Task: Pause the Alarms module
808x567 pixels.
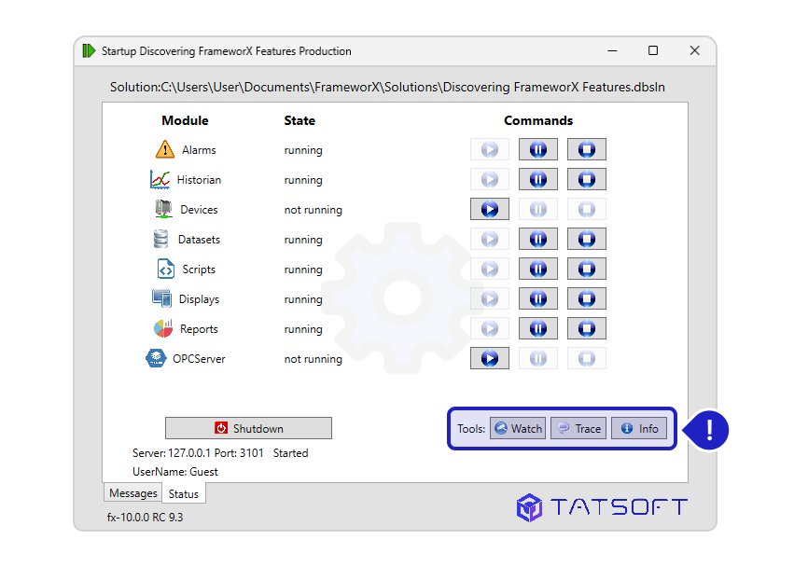Action: point(538,150)
